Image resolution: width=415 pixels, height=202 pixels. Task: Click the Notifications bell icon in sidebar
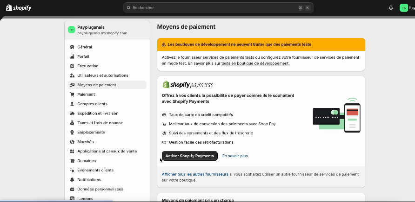click(x=72, y=180)
